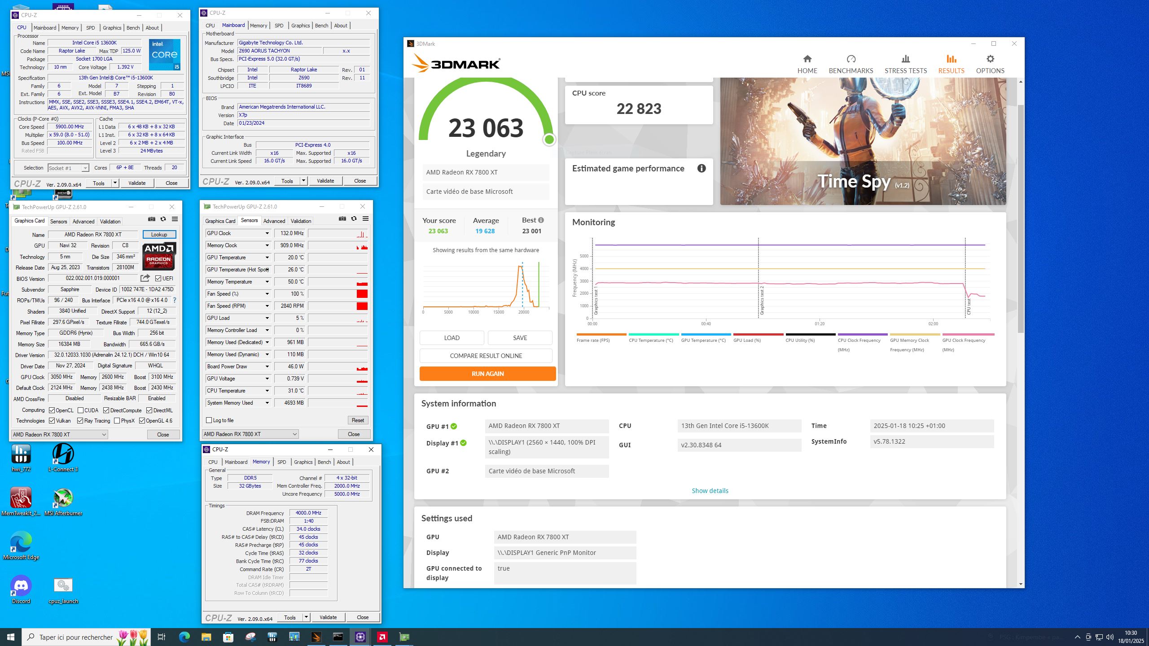Open Discord desktop shortcut
The width and height of the screenshot is (1149, 646).
(21, 589)
